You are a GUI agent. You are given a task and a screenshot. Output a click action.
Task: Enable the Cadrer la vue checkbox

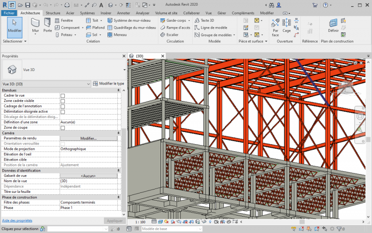tap(62, 96)
